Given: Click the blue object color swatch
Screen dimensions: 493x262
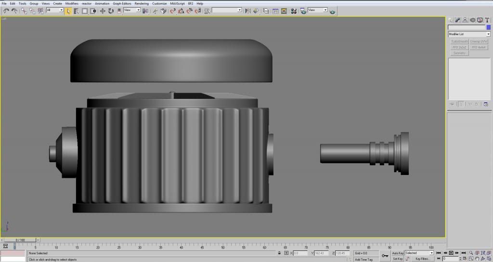Looking at the screenshot, I should coord(488,27).
